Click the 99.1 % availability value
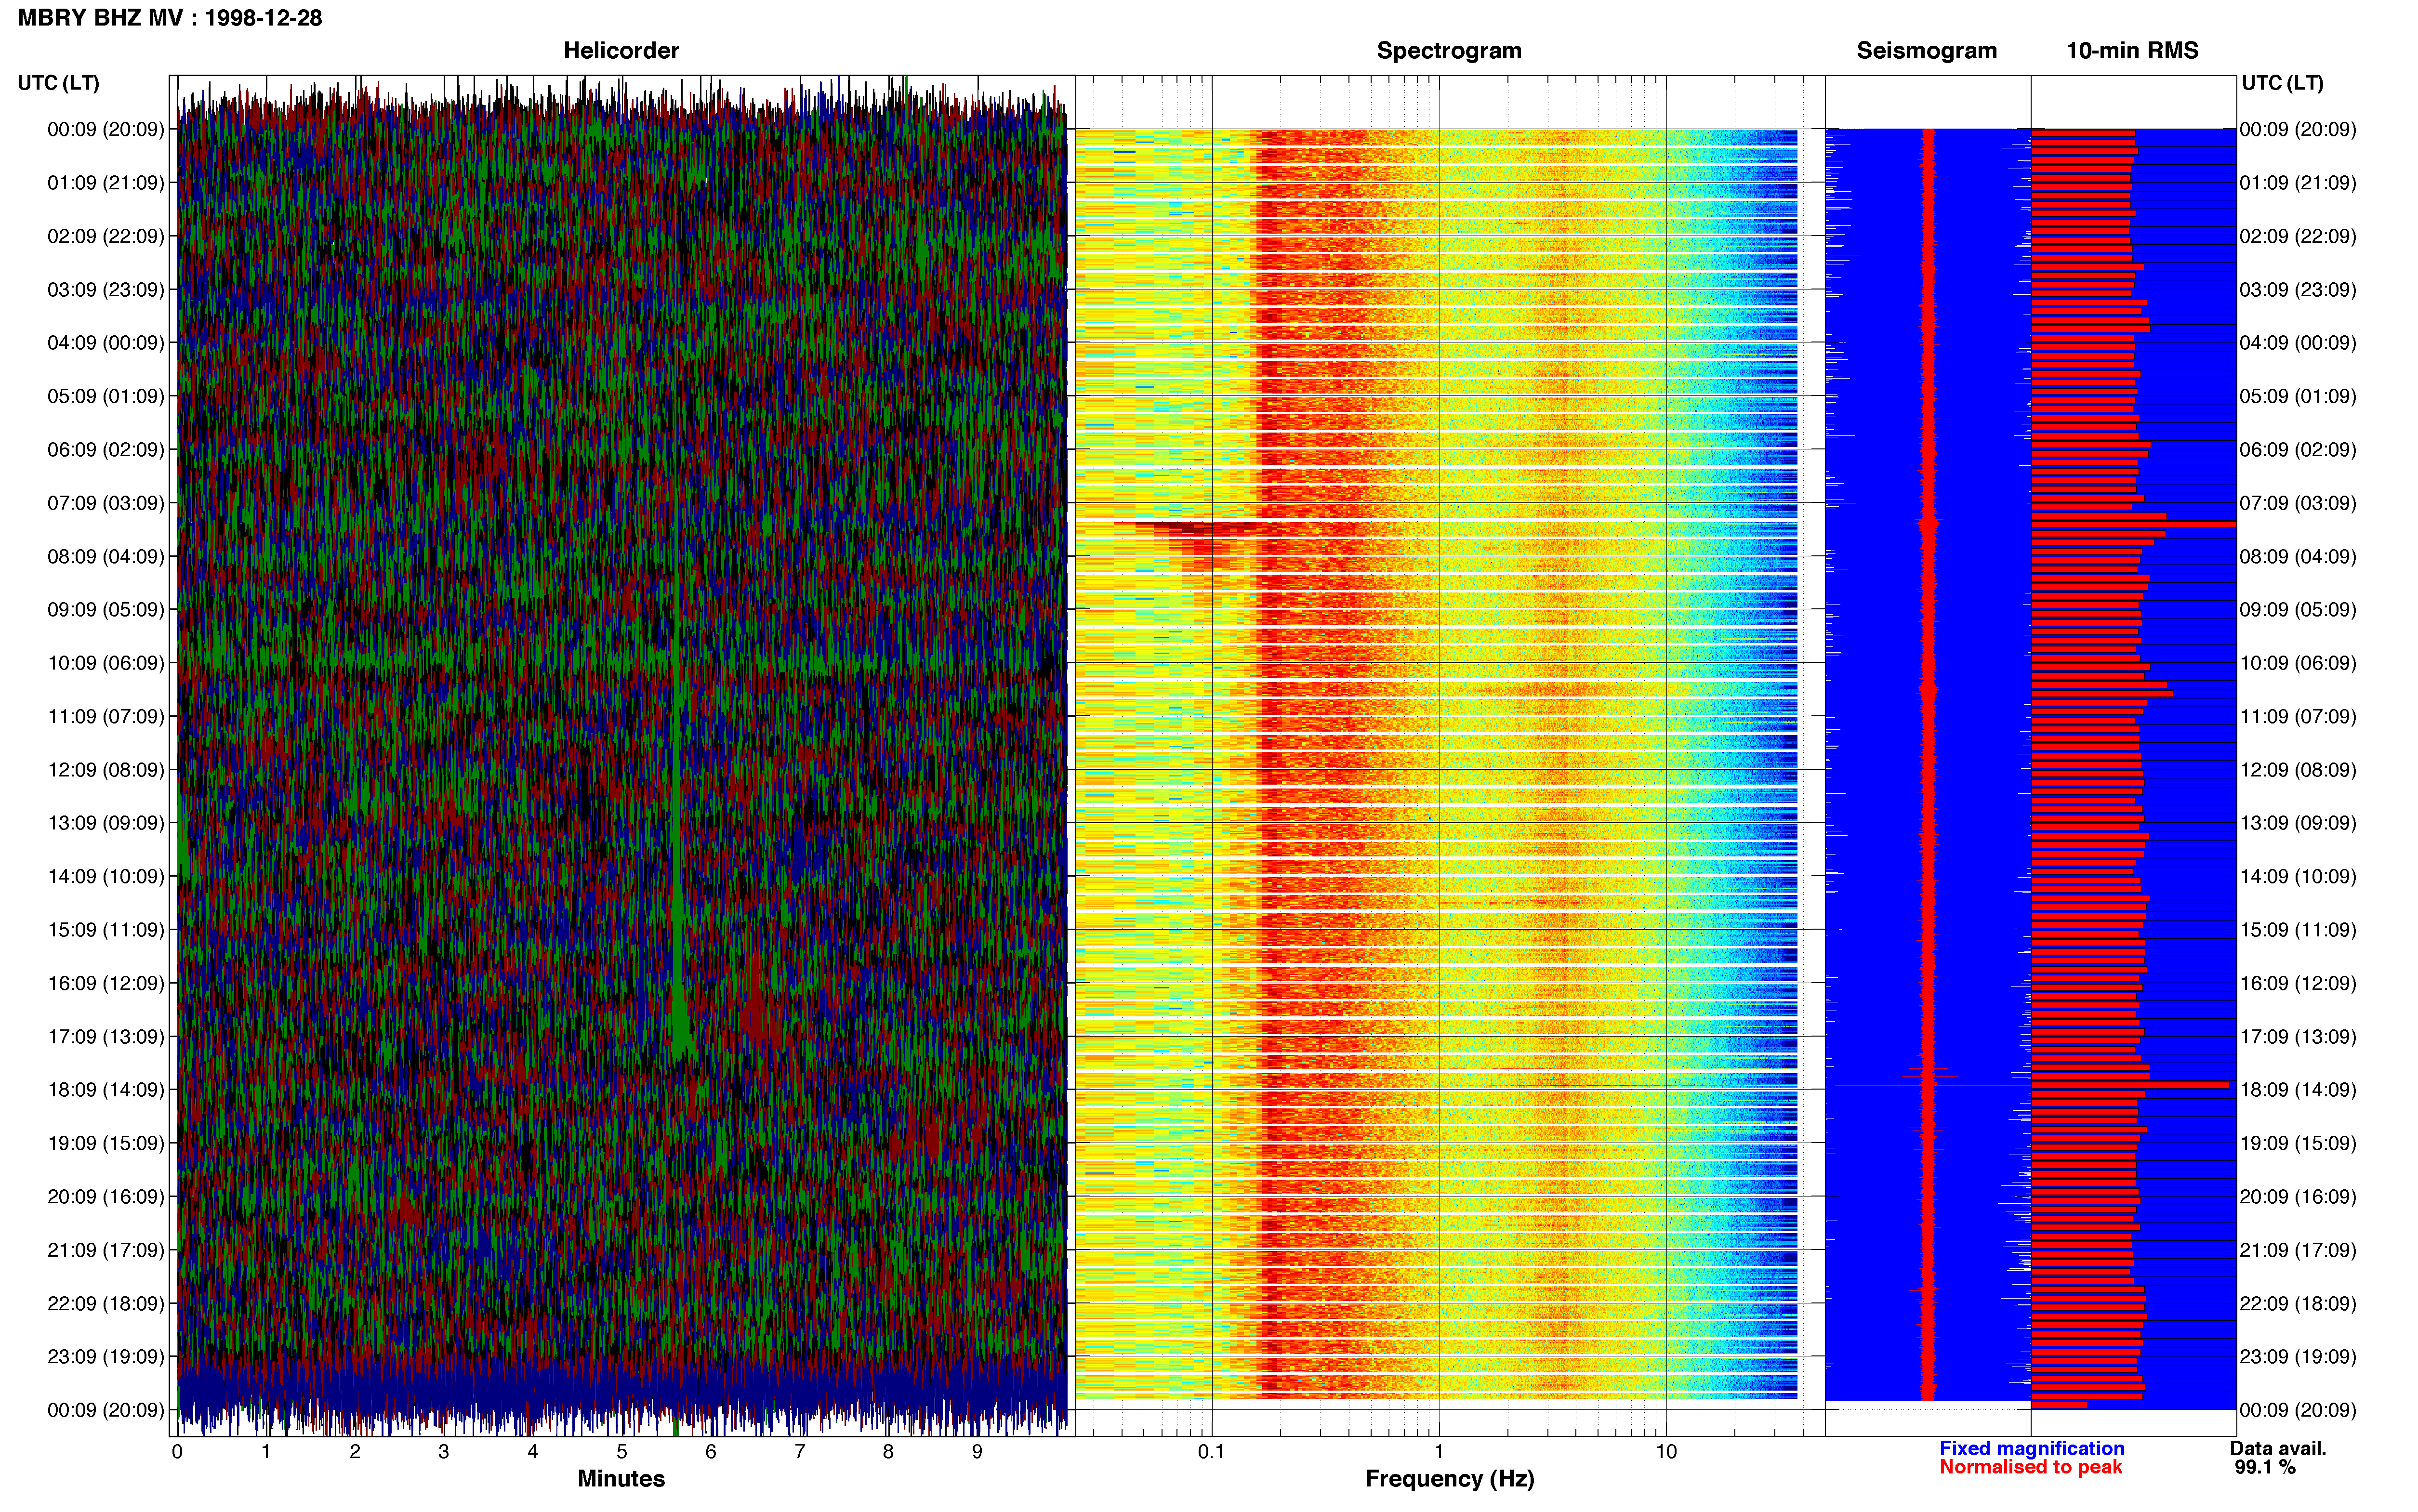This screenshot has height=1512, width=2418. [x=2265, y=1467]
